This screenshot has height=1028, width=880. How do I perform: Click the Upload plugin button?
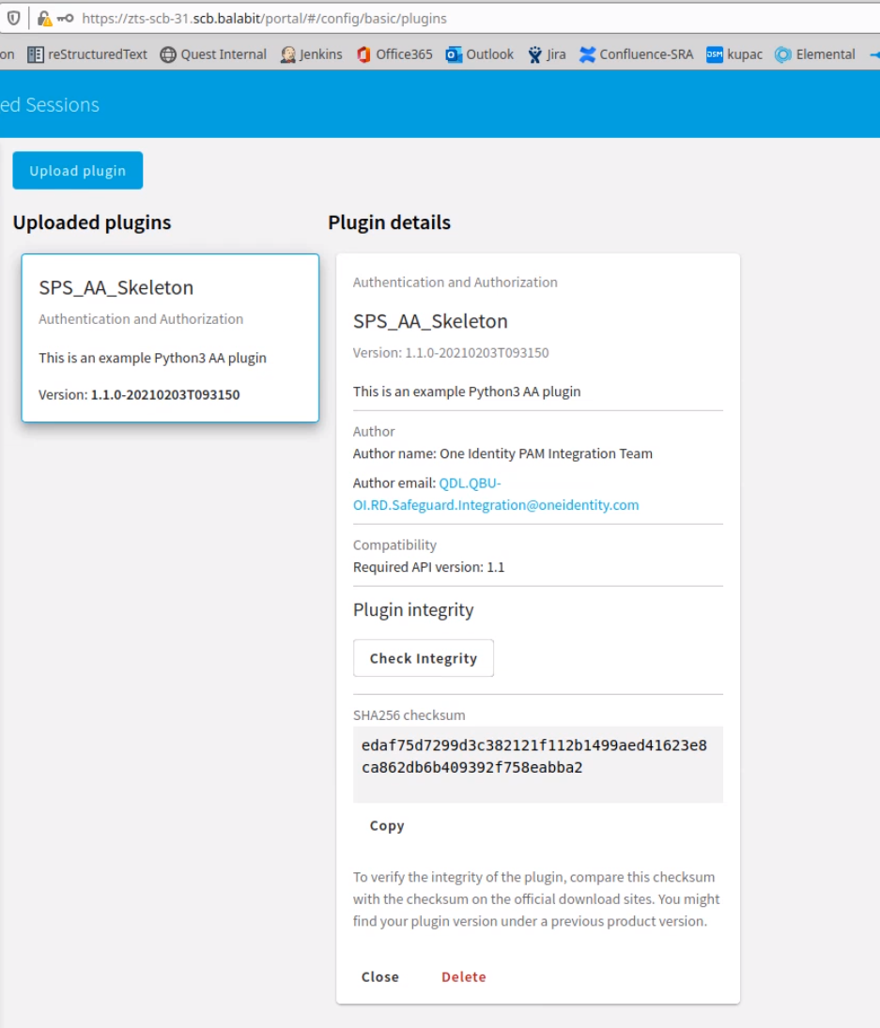point(77,171)
